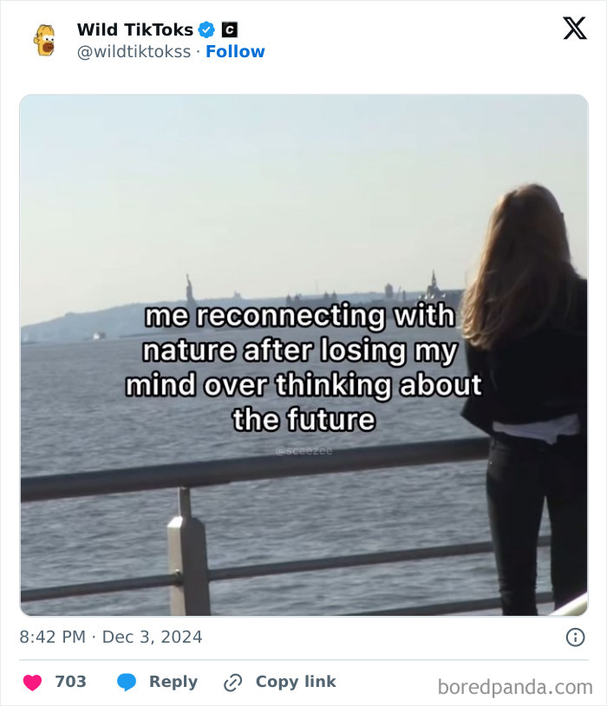
Task: Click the red heart like icon
Action: 32,682
